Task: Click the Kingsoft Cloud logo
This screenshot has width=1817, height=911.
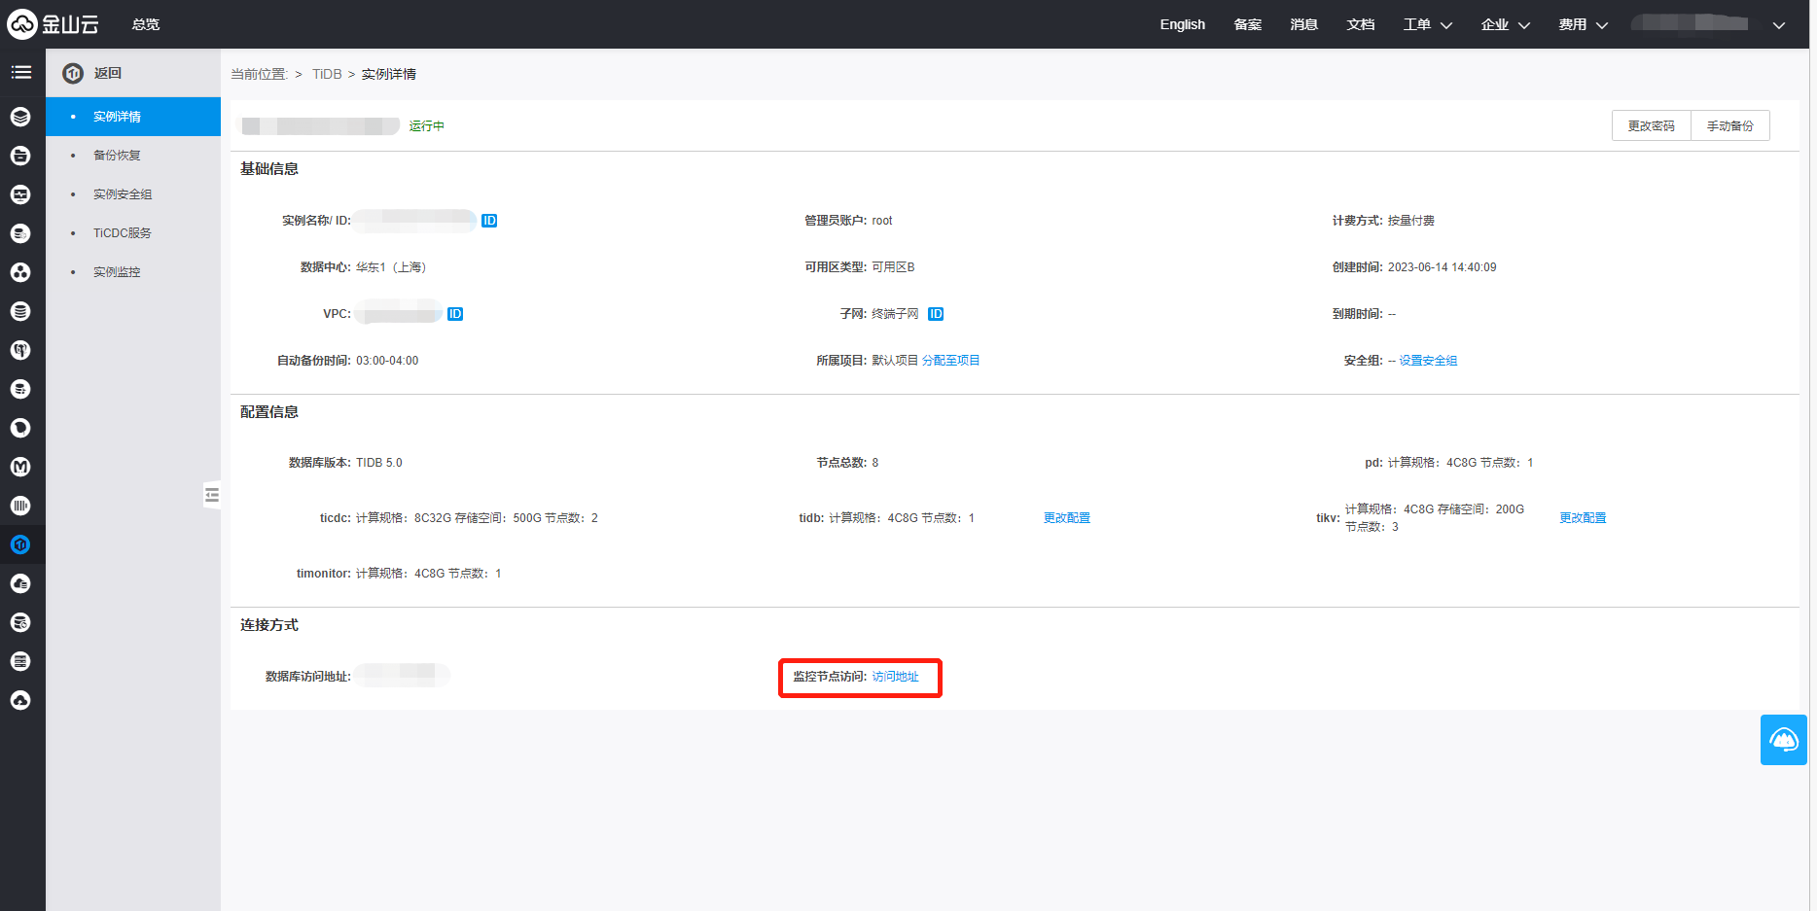Action: [53, 24]
